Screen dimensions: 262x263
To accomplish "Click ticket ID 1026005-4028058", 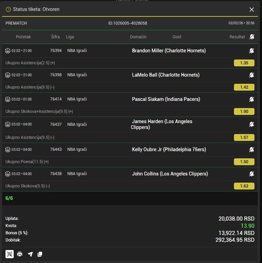I will pyautogui.click(x=128, y=23).
